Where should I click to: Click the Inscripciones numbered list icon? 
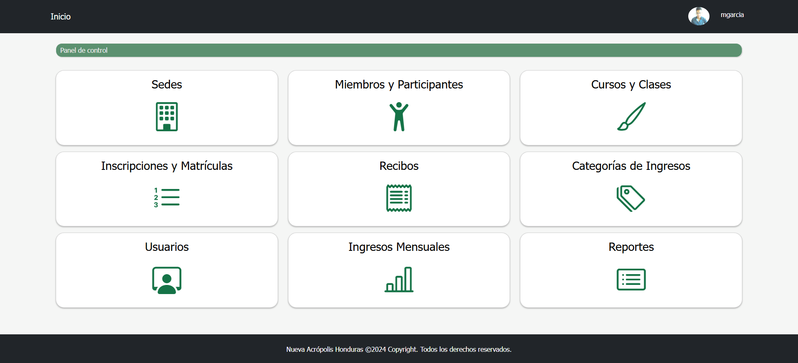pyautogui.click(x=167, y=198)
